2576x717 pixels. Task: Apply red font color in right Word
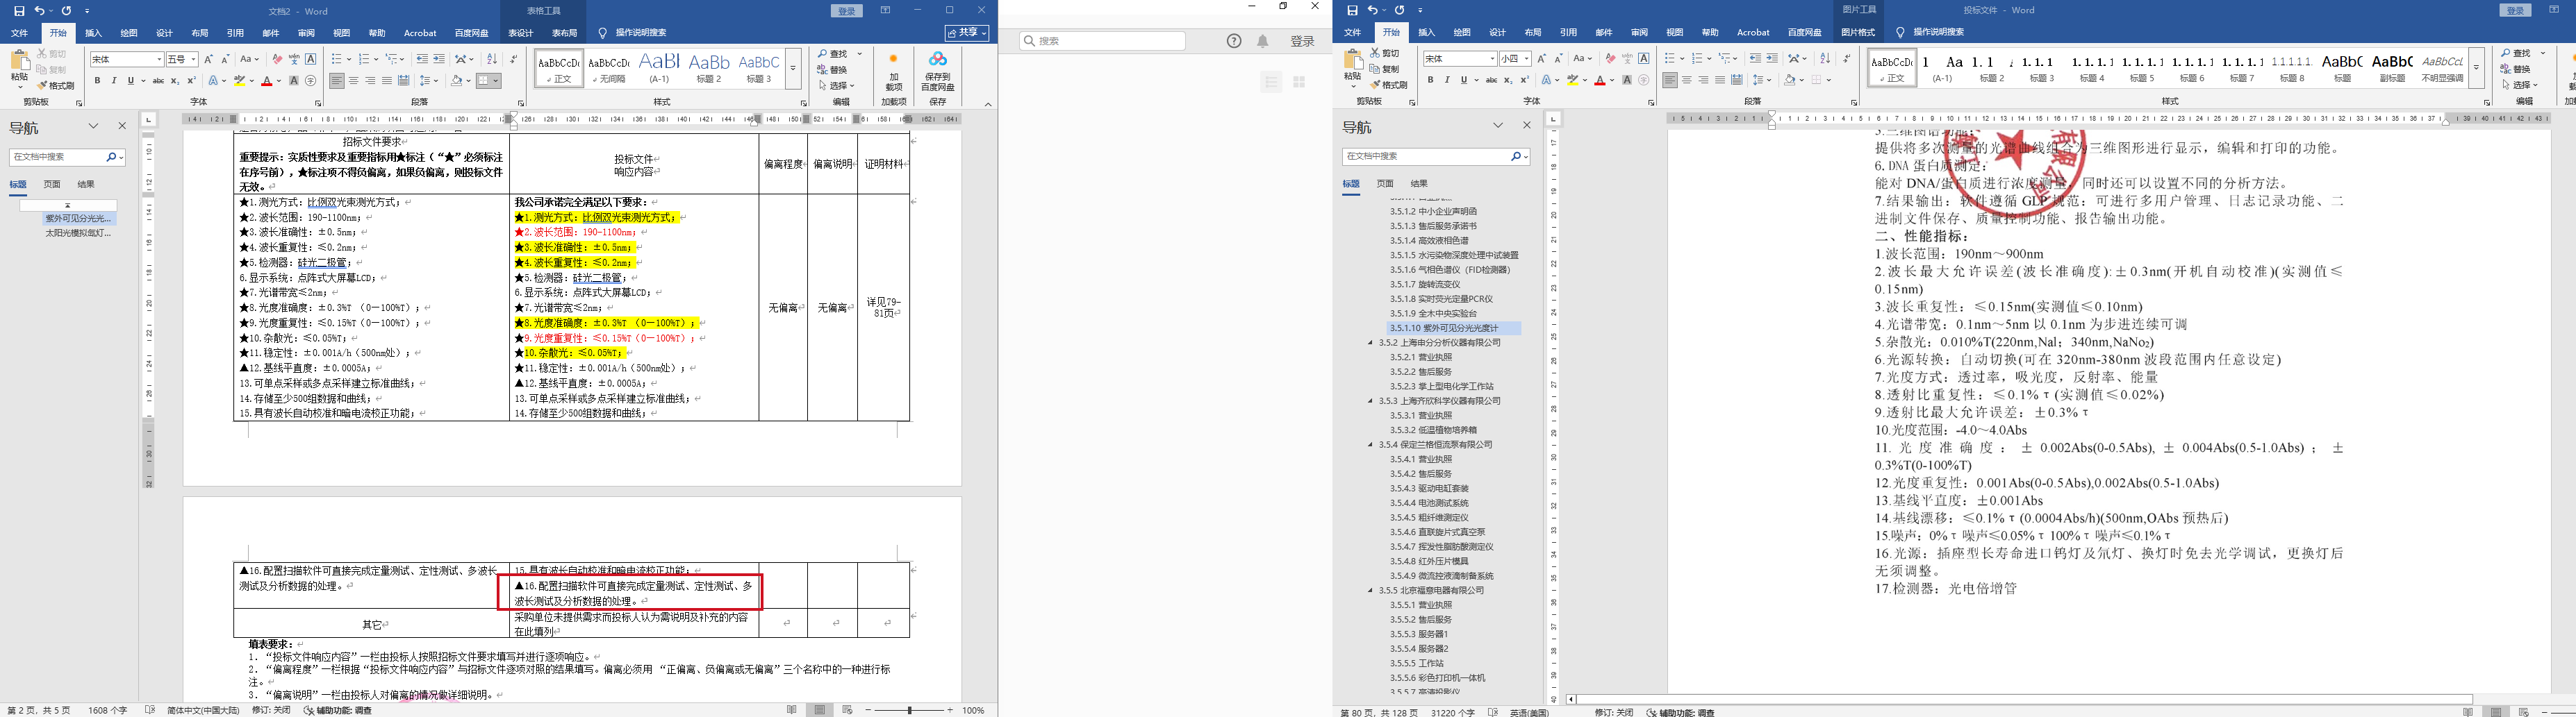point(1600,80)
